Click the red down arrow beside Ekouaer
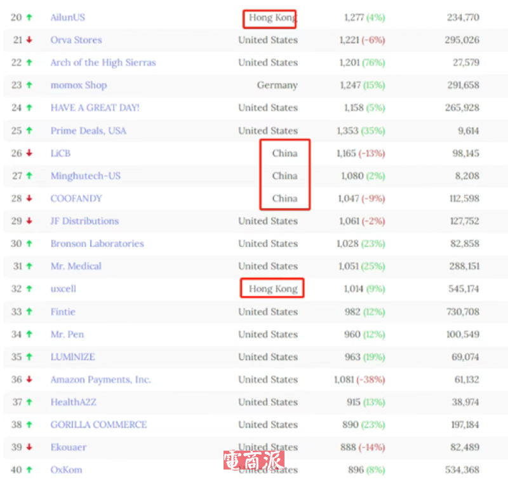Image resolution: width=508 pixels, height=484 pixels. coord(29,447)
